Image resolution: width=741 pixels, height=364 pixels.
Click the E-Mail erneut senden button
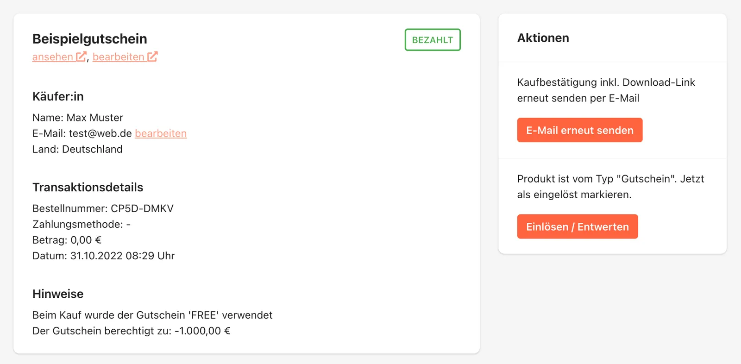580,130
